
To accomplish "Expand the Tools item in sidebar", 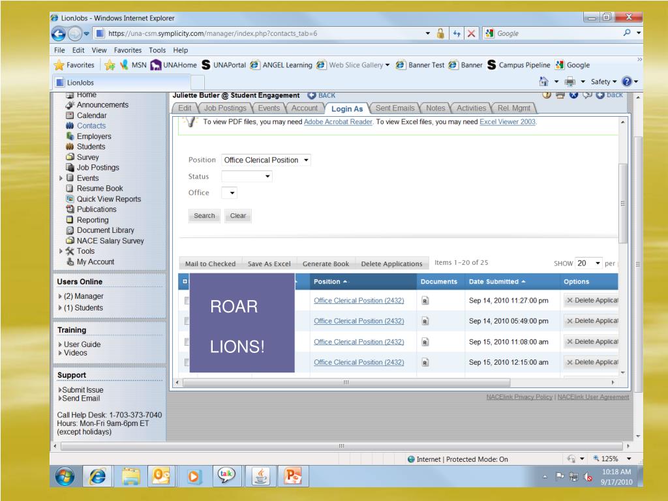I will pyautogui.click(x=61, y=251).
